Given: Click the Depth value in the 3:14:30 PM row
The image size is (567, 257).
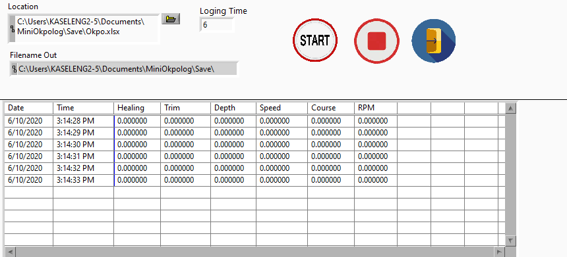Looking at the screenshot, I should [x=233, y=145].
